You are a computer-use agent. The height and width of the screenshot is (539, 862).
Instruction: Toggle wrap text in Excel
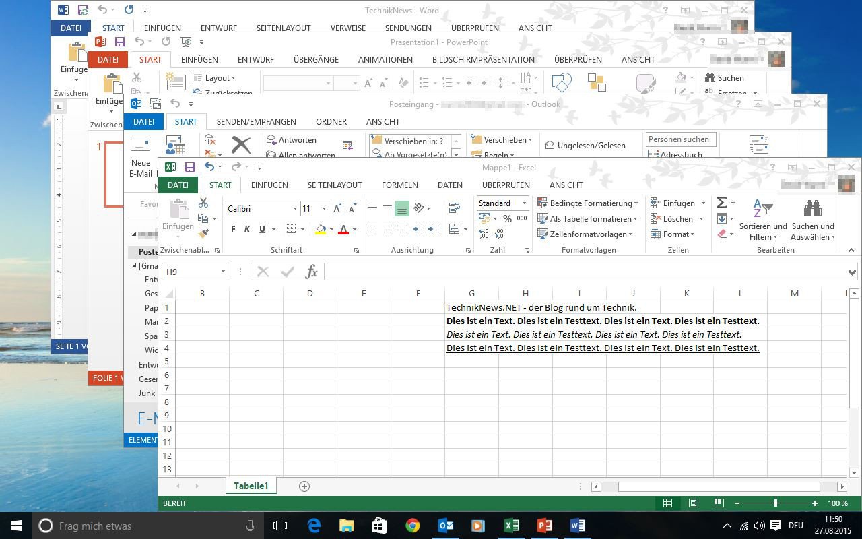point(454,208)
